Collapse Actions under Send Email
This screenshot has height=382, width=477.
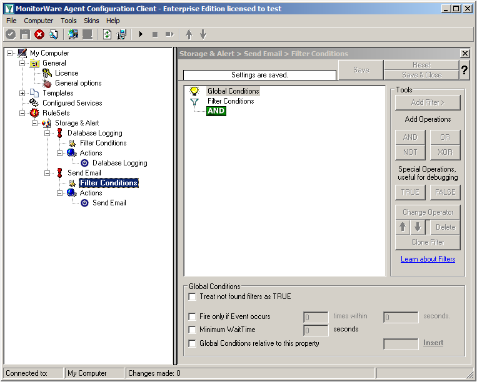coord(59,193)
